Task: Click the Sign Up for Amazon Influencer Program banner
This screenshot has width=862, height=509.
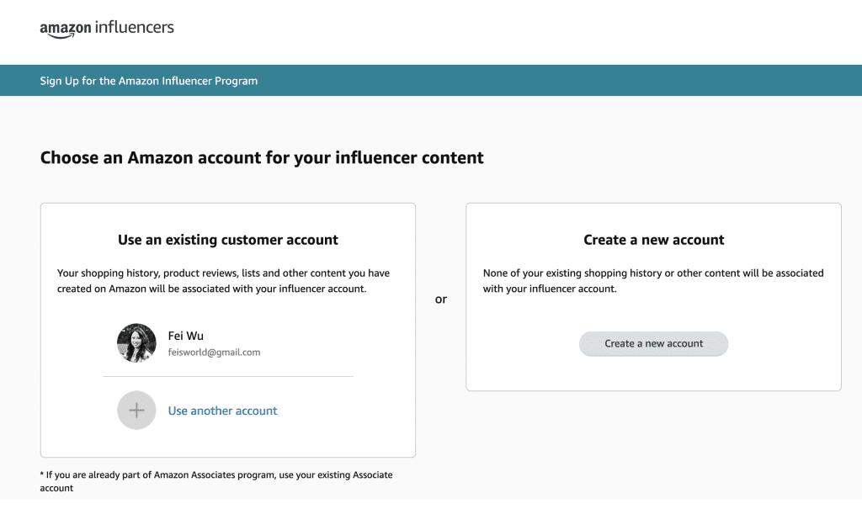Action: pyautogui.click(x=431, y=80)
